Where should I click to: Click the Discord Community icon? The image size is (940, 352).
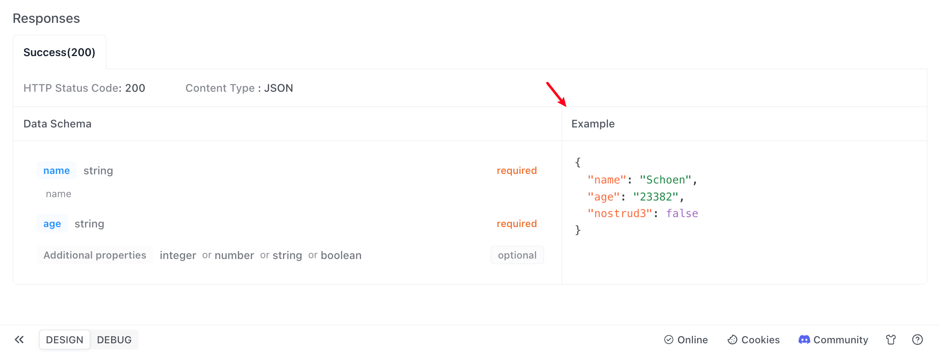(x=804, y=340)
